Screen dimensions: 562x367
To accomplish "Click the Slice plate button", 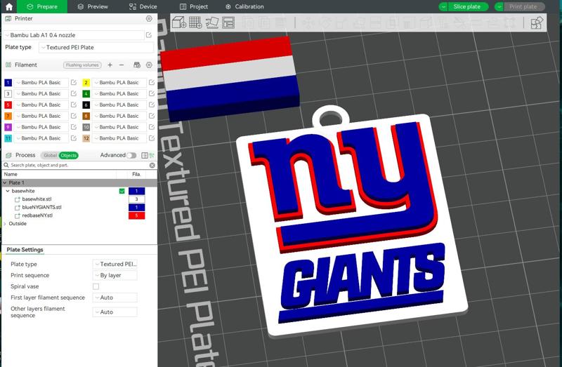I will point(468,6).
